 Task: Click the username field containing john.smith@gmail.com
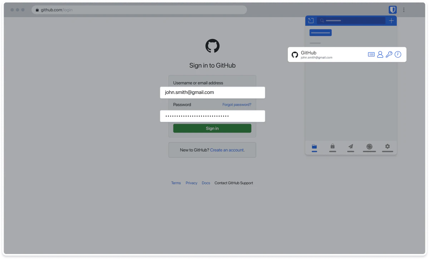point(212,92)
